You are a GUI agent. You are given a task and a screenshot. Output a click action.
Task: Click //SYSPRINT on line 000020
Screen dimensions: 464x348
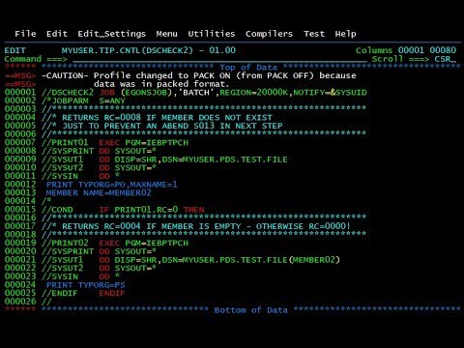(x=68, y=252)
